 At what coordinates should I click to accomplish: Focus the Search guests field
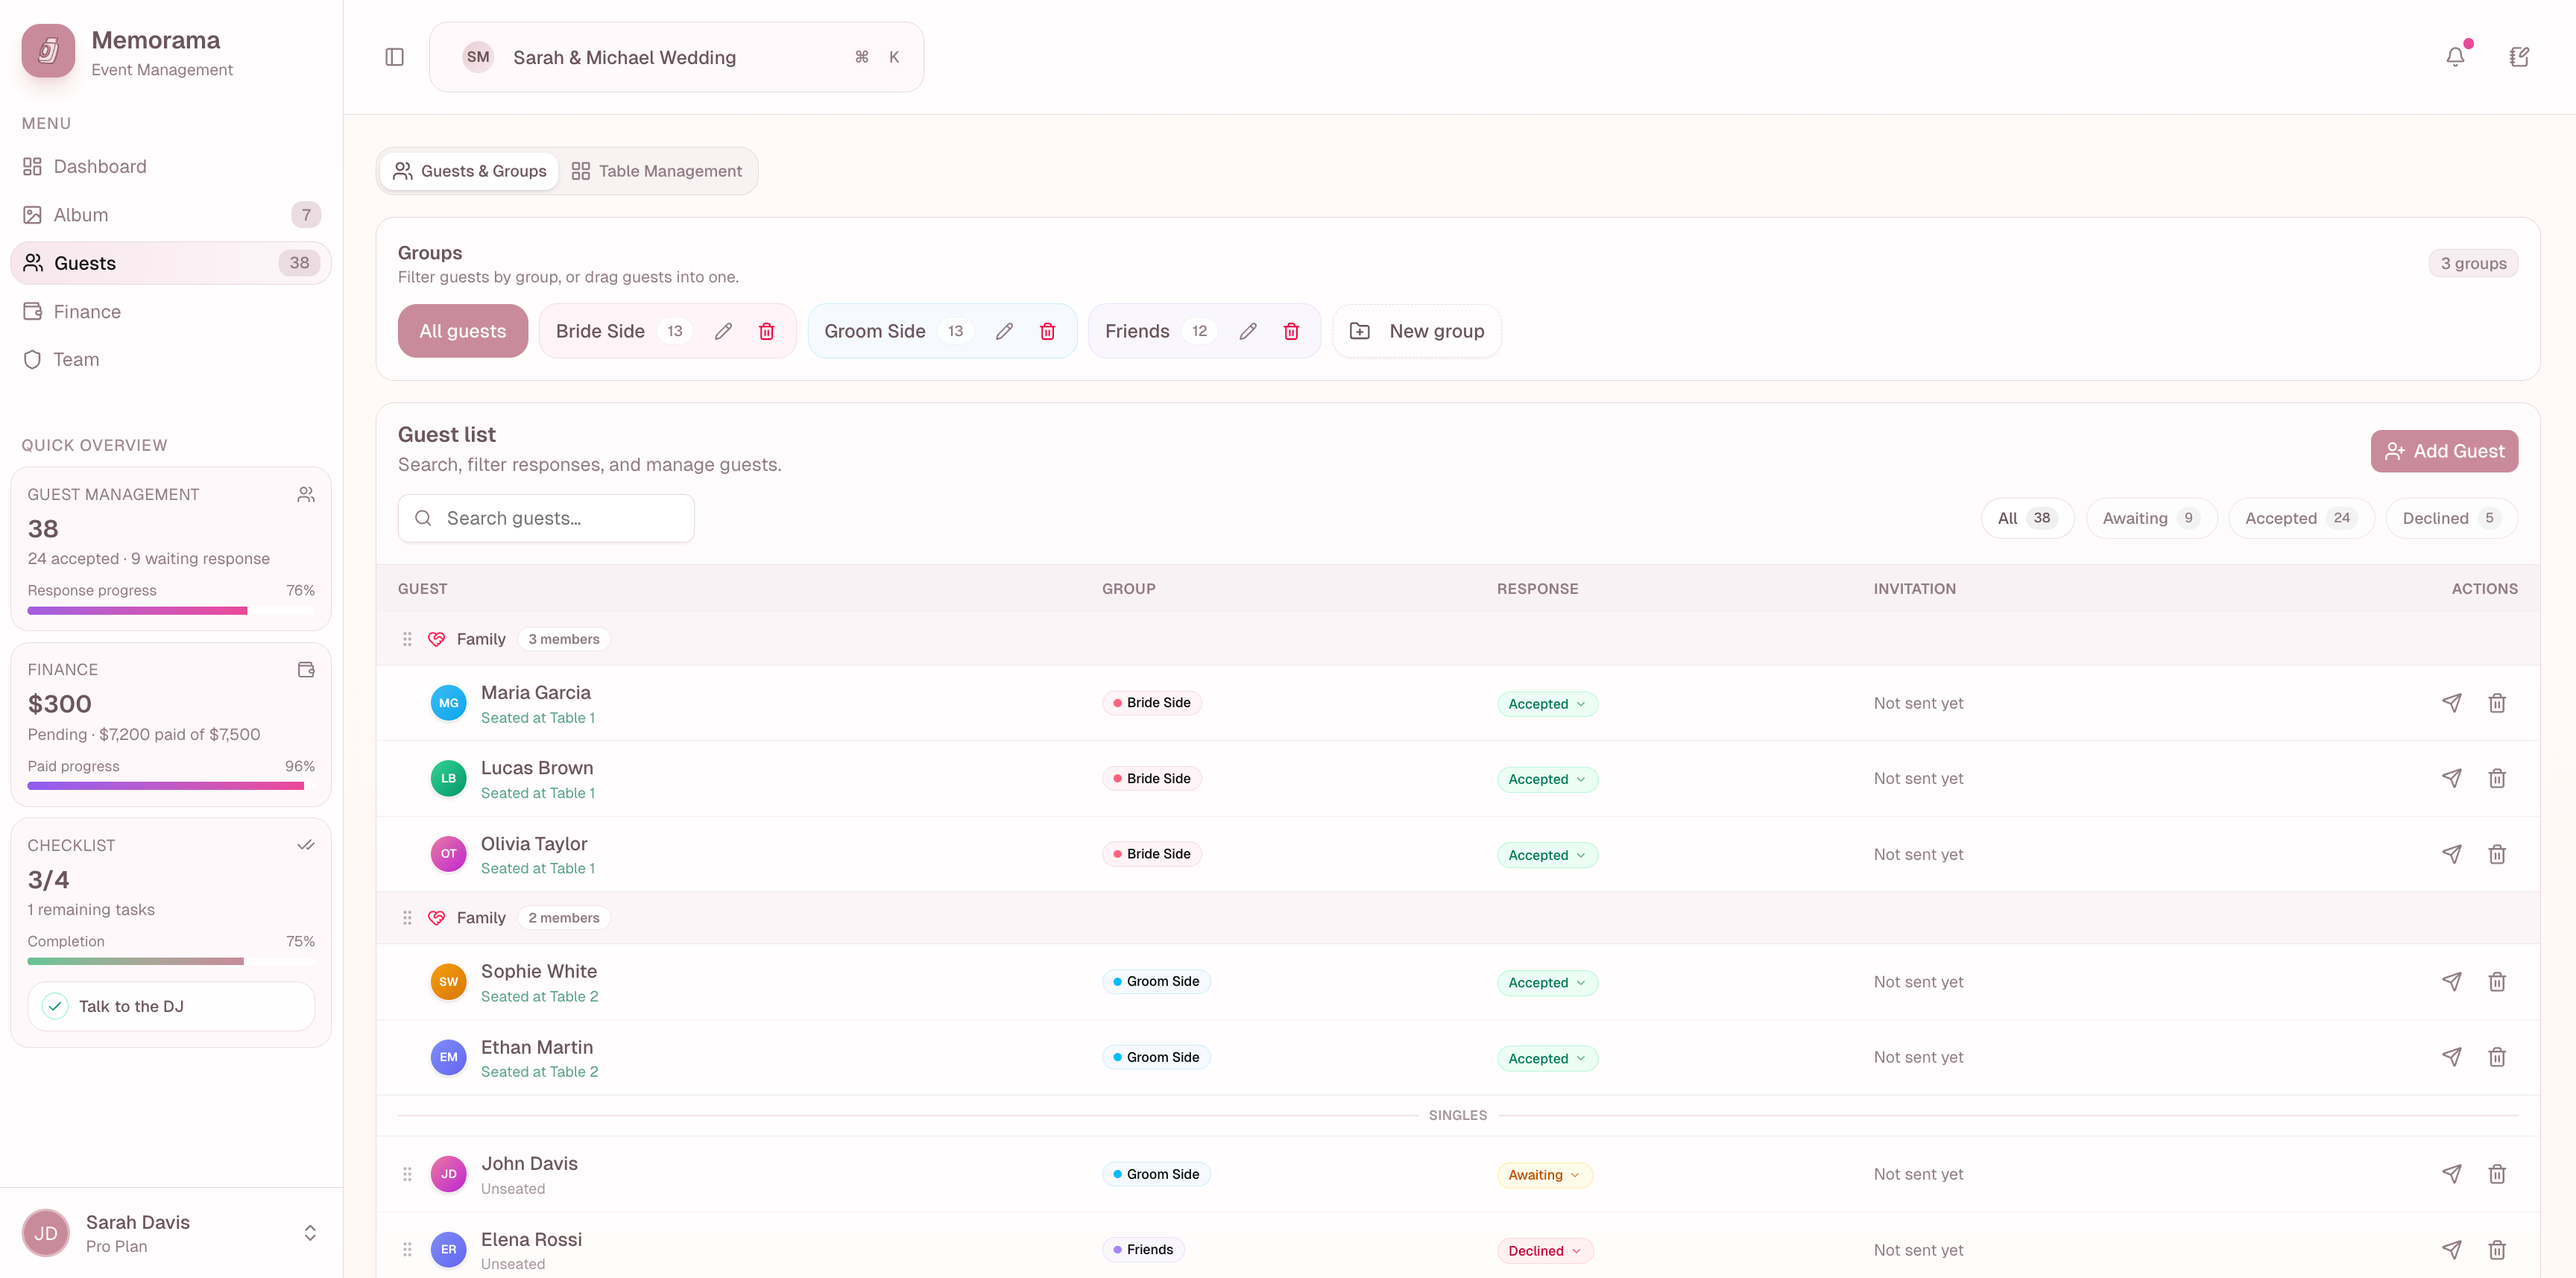[x=546, y=518]
